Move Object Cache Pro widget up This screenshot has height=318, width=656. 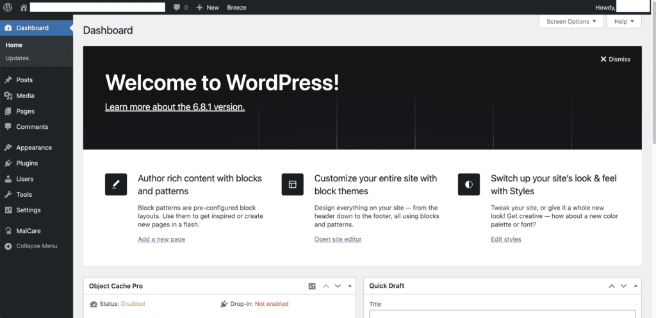point(326,286)
